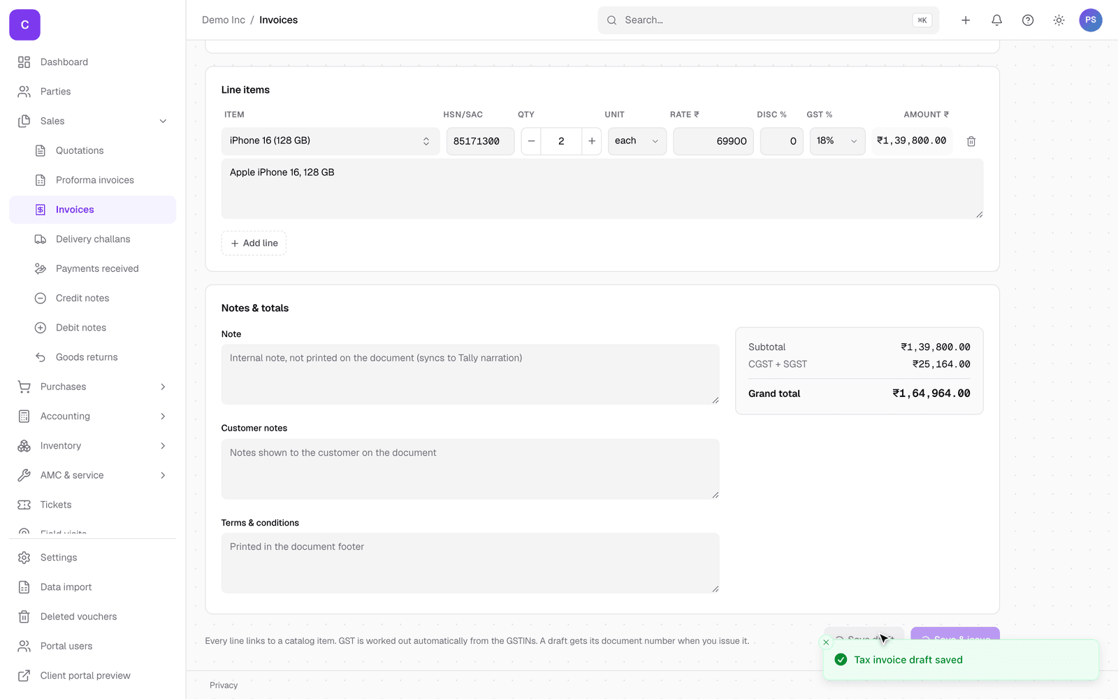
Task: Toggle light/dark theme icon
Action: (x=1059, y=20)
